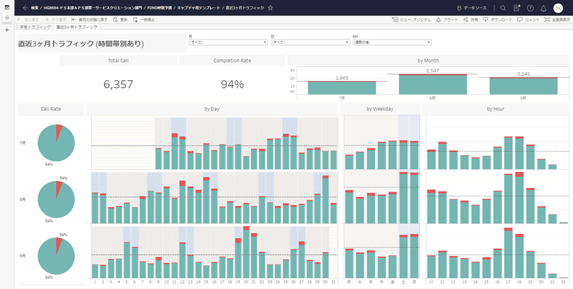Viewport: 573px width, 289px height.
Task: Click the 土 axis label under by Weekday
Action: pos(403,282)
